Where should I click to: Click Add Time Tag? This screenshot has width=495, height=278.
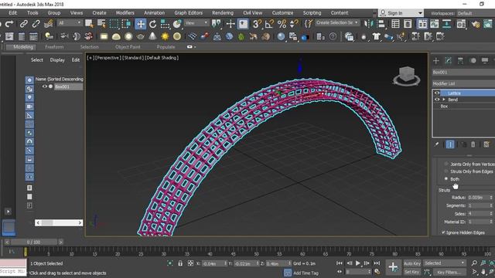(306, 273)
